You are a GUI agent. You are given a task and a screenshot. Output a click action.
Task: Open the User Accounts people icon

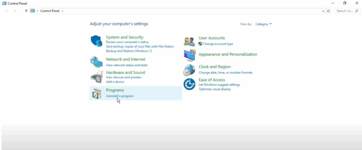189,42
